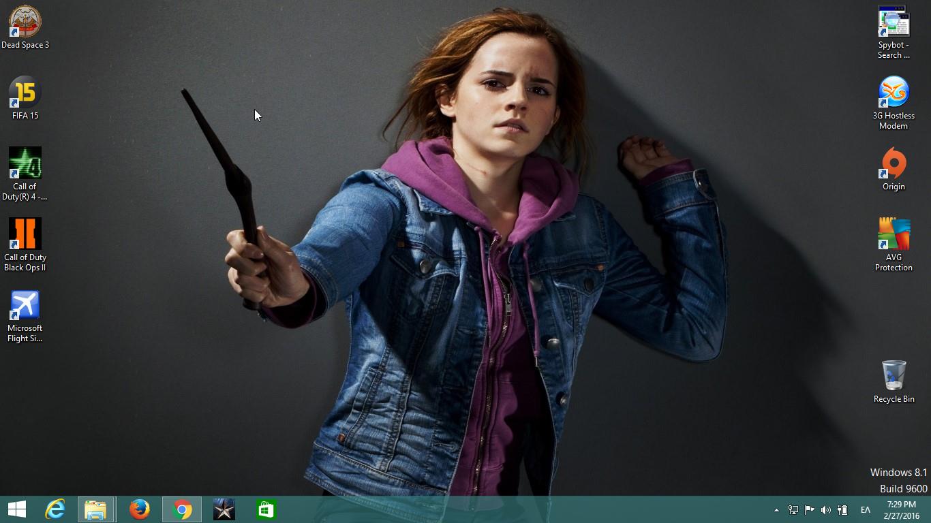Open the volume speaker tray icon
The width and height of the screenshot is (931, 523).
pyautogui.click(x=826, y=510)
